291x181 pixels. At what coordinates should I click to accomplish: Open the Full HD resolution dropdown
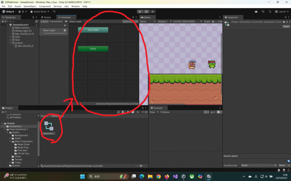188,21
